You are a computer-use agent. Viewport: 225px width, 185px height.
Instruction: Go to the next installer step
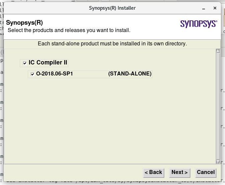pyautogui.click(x=180, y=173)
